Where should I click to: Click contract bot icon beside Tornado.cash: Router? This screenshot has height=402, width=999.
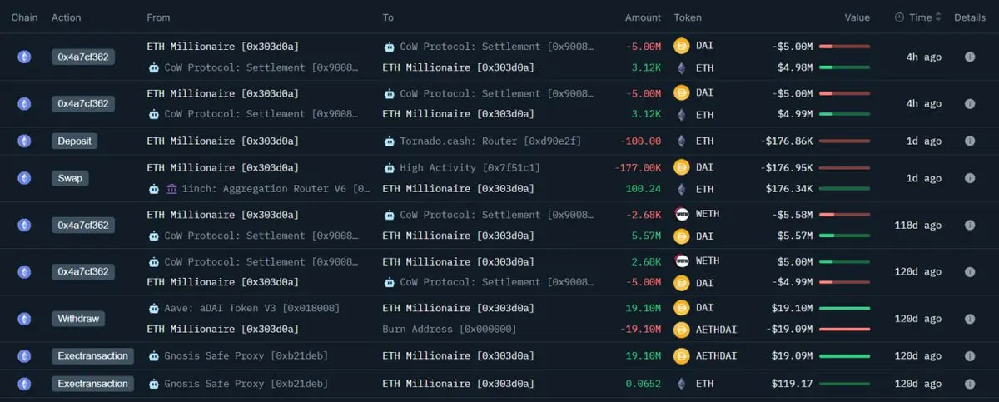click(x=389, y=141)
